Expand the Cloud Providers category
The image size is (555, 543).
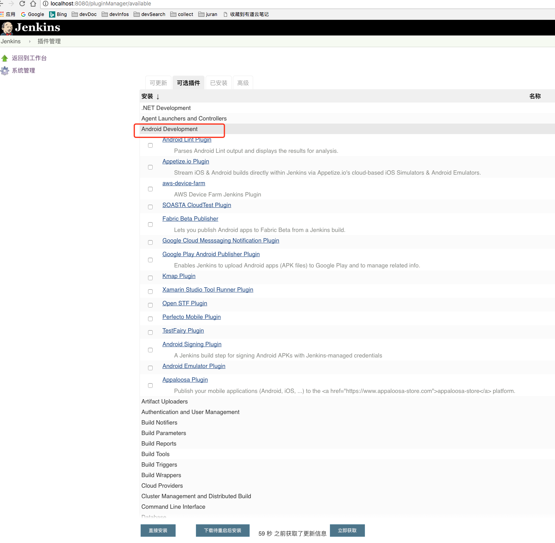(x=162, y=486)
